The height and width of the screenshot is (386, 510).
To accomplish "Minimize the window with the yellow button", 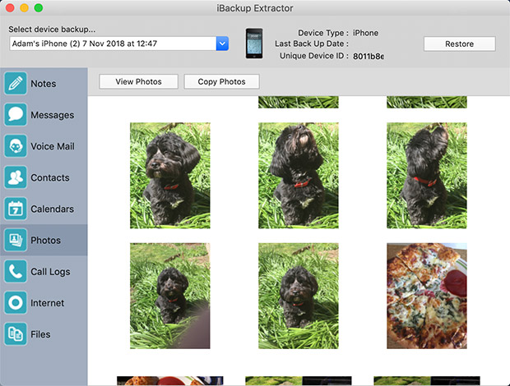I will (25, 7).
